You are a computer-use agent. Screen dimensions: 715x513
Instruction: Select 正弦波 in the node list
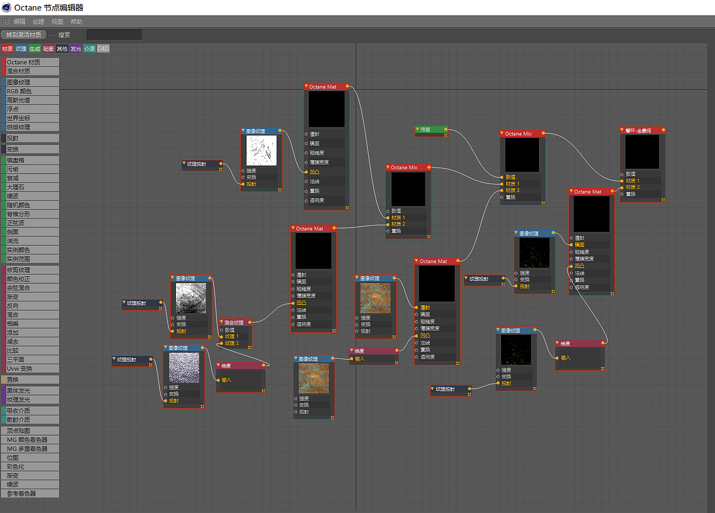(30, 223)
